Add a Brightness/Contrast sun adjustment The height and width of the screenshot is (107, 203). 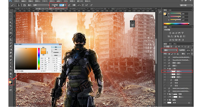tap(170, 33)
